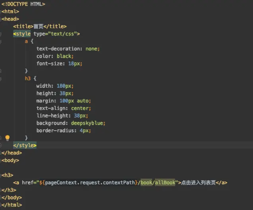The width and height of the screenshot is (253, 210).
Task: Click 'text-decoration: none;' line
Action: point(68,49)
